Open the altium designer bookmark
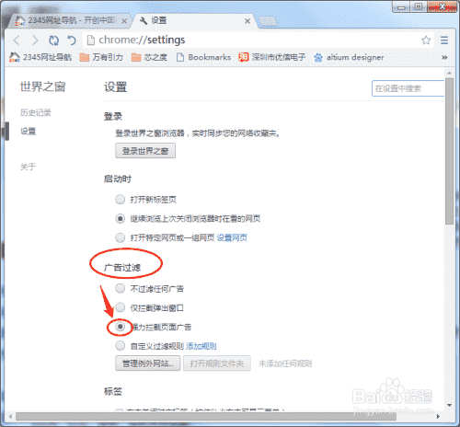The width and height of the screenshot is (460, 427). pyautogui.click(x=349, y=57)
